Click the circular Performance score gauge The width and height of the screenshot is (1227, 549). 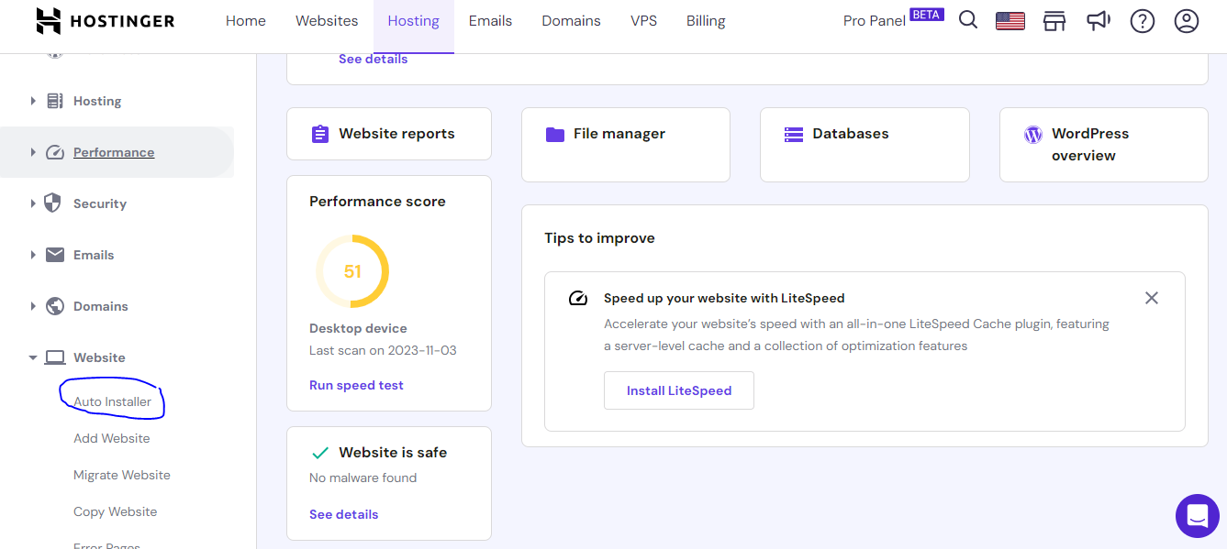pos(352,270)
